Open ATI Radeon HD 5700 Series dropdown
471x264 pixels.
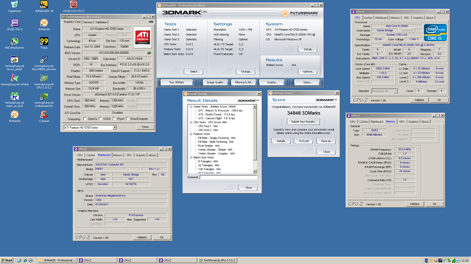coord(115,127)
